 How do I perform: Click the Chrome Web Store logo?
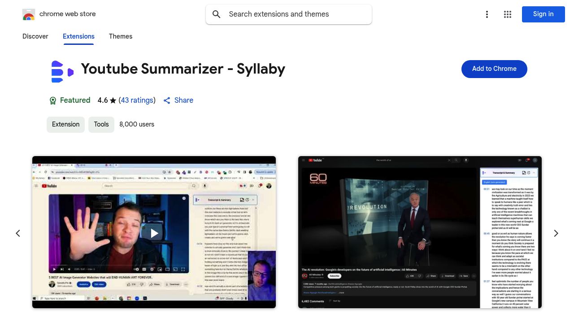point(29,14)
